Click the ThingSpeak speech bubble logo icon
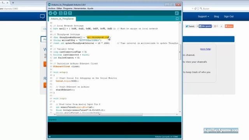This screenshot has height=140, width=249. point(42,16)
